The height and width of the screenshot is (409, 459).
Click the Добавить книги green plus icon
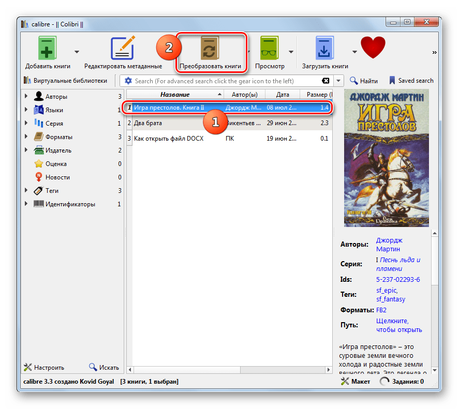tap(47, 48)
